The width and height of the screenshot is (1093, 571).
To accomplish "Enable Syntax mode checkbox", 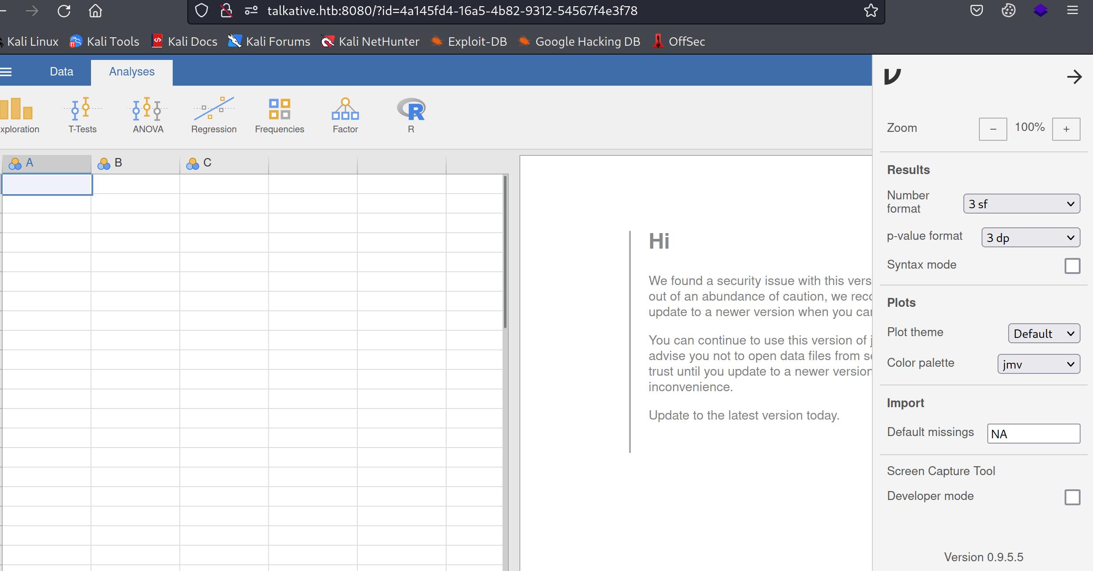I will [x=1072, y=266].
